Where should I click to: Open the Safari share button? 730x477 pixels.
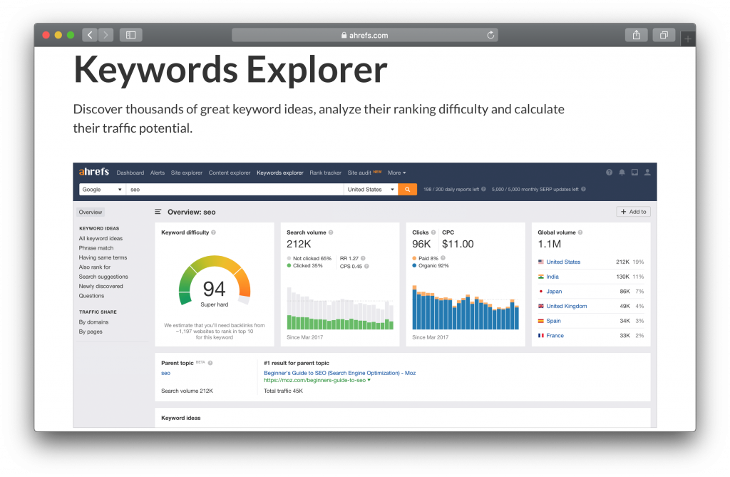coord(636,35)
